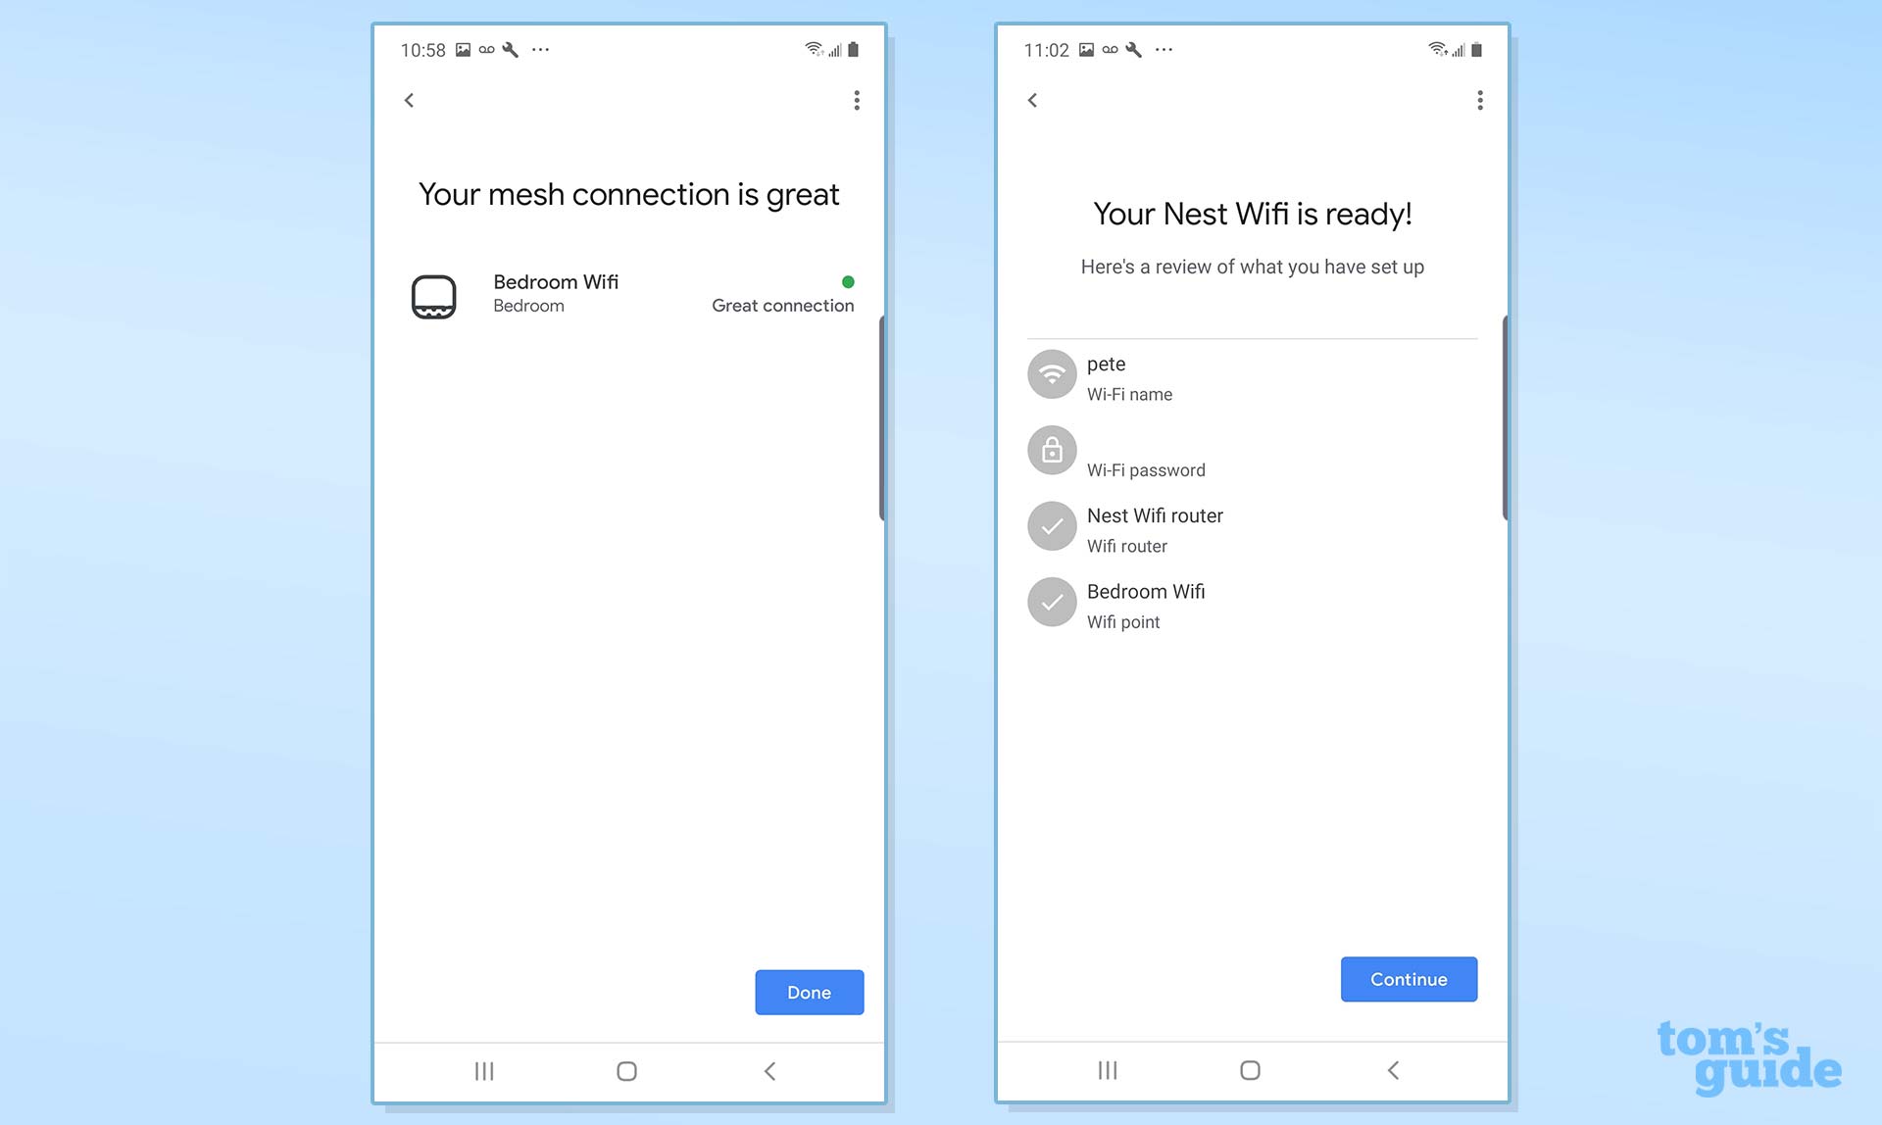Click the Wi-Fi name icon next to pete
This screenshot has width=1882, height=1125.
point(1050,375)
